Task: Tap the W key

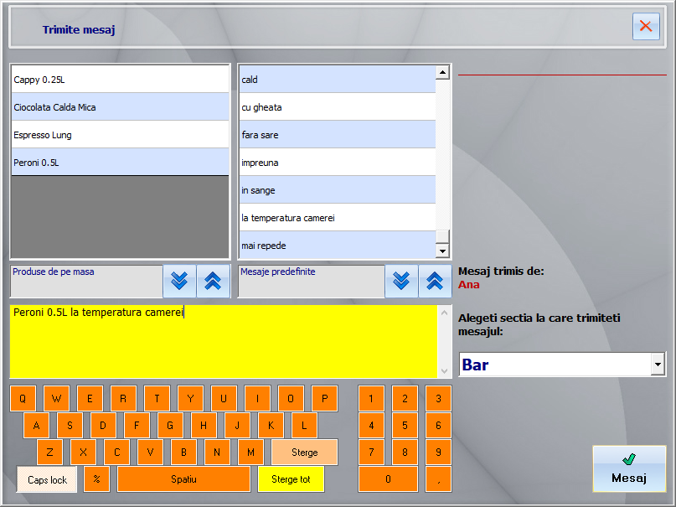Action: click(x=56, y=398)
